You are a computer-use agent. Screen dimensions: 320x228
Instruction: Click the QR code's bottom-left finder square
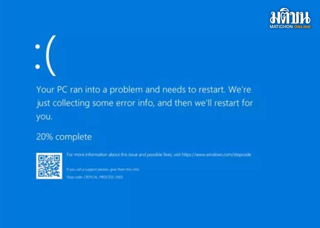(41, 174)
